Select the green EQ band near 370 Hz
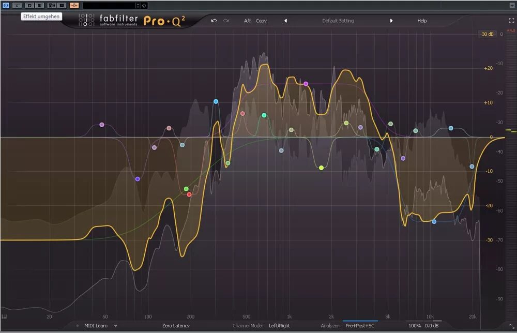Viewport: 517px width, 333px height. click(x=228, y=163)
